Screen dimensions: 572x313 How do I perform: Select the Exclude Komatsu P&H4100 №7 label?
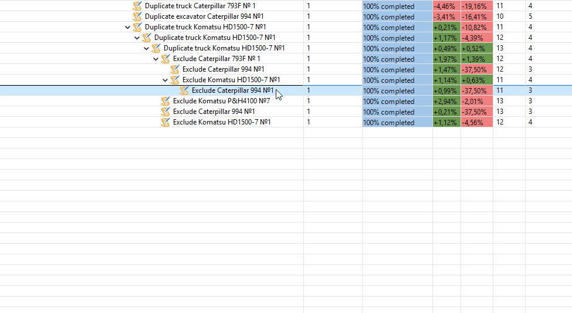221,101
